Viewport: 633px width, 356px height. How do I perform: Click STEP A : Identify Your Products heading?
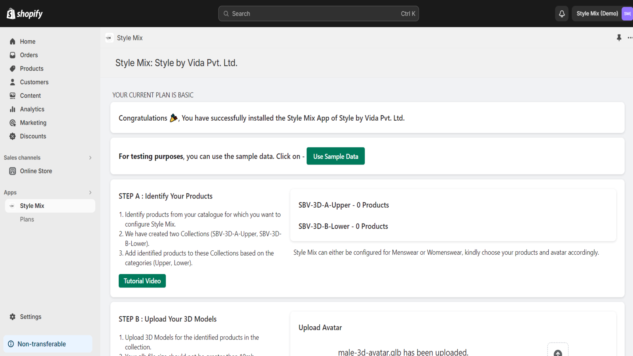click(165, 196)
